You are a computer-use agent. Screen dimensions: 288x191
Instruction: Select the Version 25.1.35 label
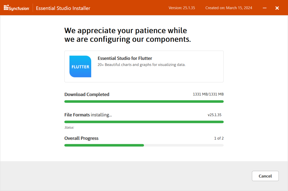[182, 8]
